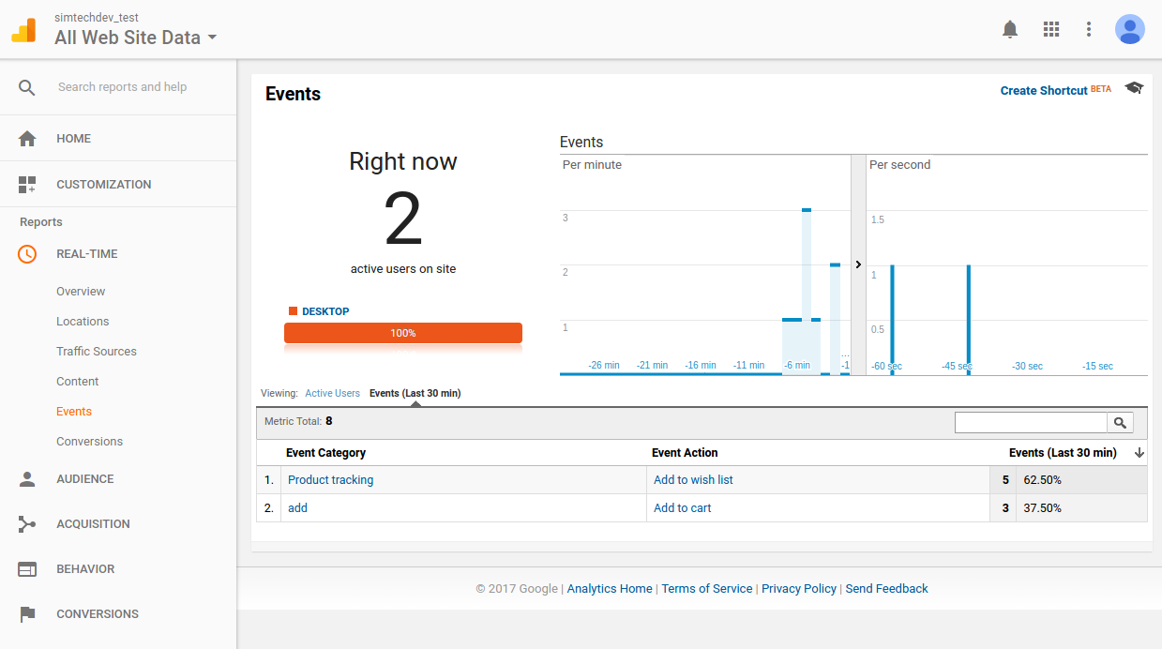Image resolution: width=1162 pixels, height=649 pixels.
Task: Click the Real-Time clock icon
Action: point(27,254)
